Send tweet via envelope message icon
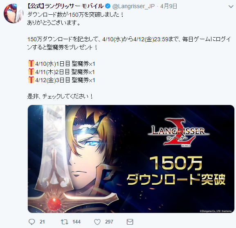This screenshot has width=236, height=228. pos(130,222)
